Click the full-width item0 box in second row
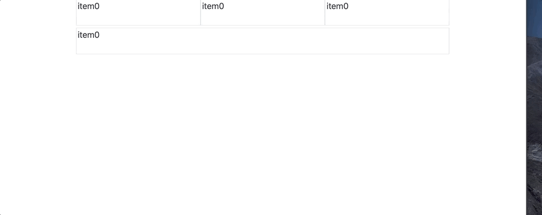This screenshot has height=215, width=542. click(x=262, y=41)
